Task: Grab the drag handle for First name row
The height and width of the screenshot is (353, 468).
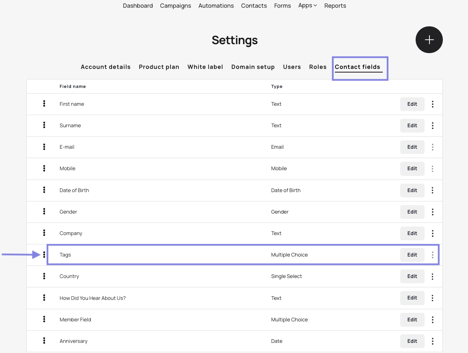Action: click(x=44, y=104)
